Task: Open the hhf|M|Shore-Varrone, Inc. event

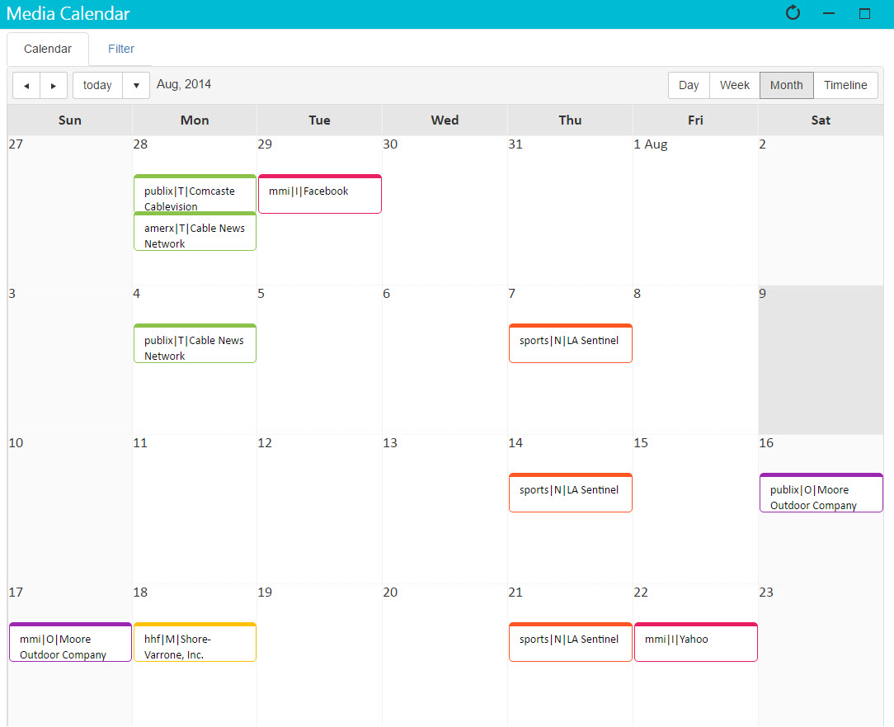Action: click(x=195, y=643)
